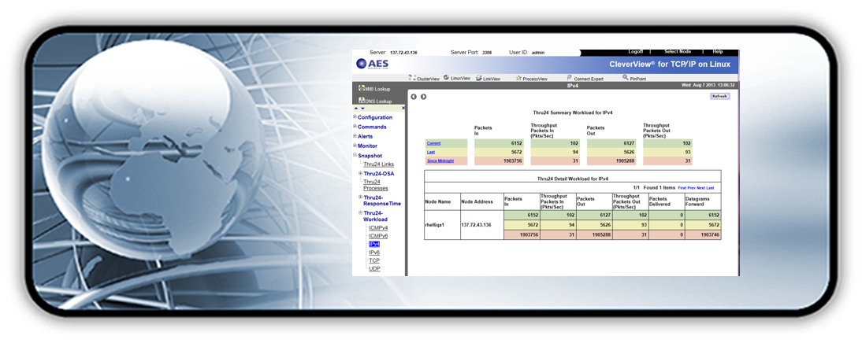Image resolution: width=862 pixels, height=343 pixels.
Task: Click the Configuration label in the tree
Action: pos(375,117)
